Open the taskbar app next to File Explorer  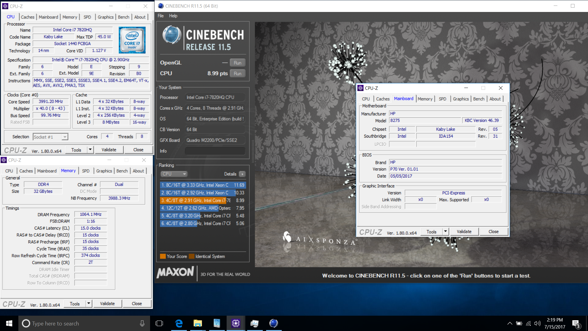[217, 323]
